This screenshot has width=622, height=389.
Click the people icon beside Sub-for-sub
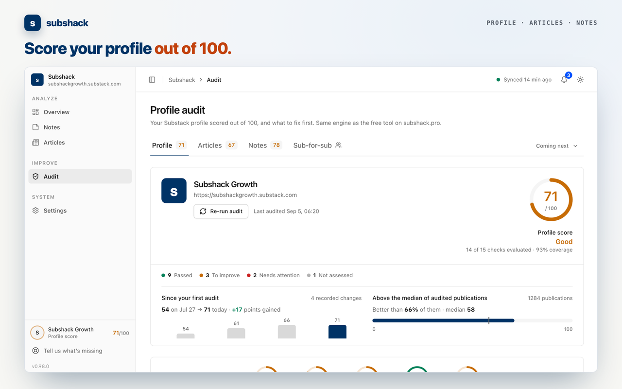click(339, 145)
